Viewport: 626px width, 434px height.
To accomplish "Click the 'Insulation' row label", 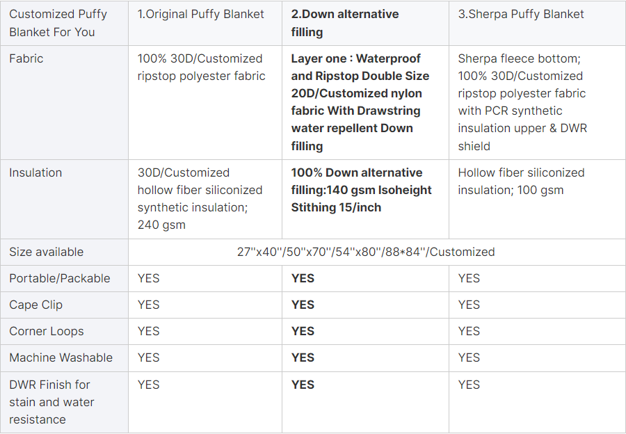I will pyautogui.click(x=35, y=172).
